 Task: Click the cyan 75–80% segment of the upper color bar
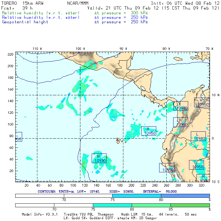click(x=137, y=196)
